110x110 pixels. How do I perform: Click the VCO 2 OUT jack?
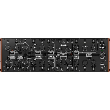coord(53,68)
